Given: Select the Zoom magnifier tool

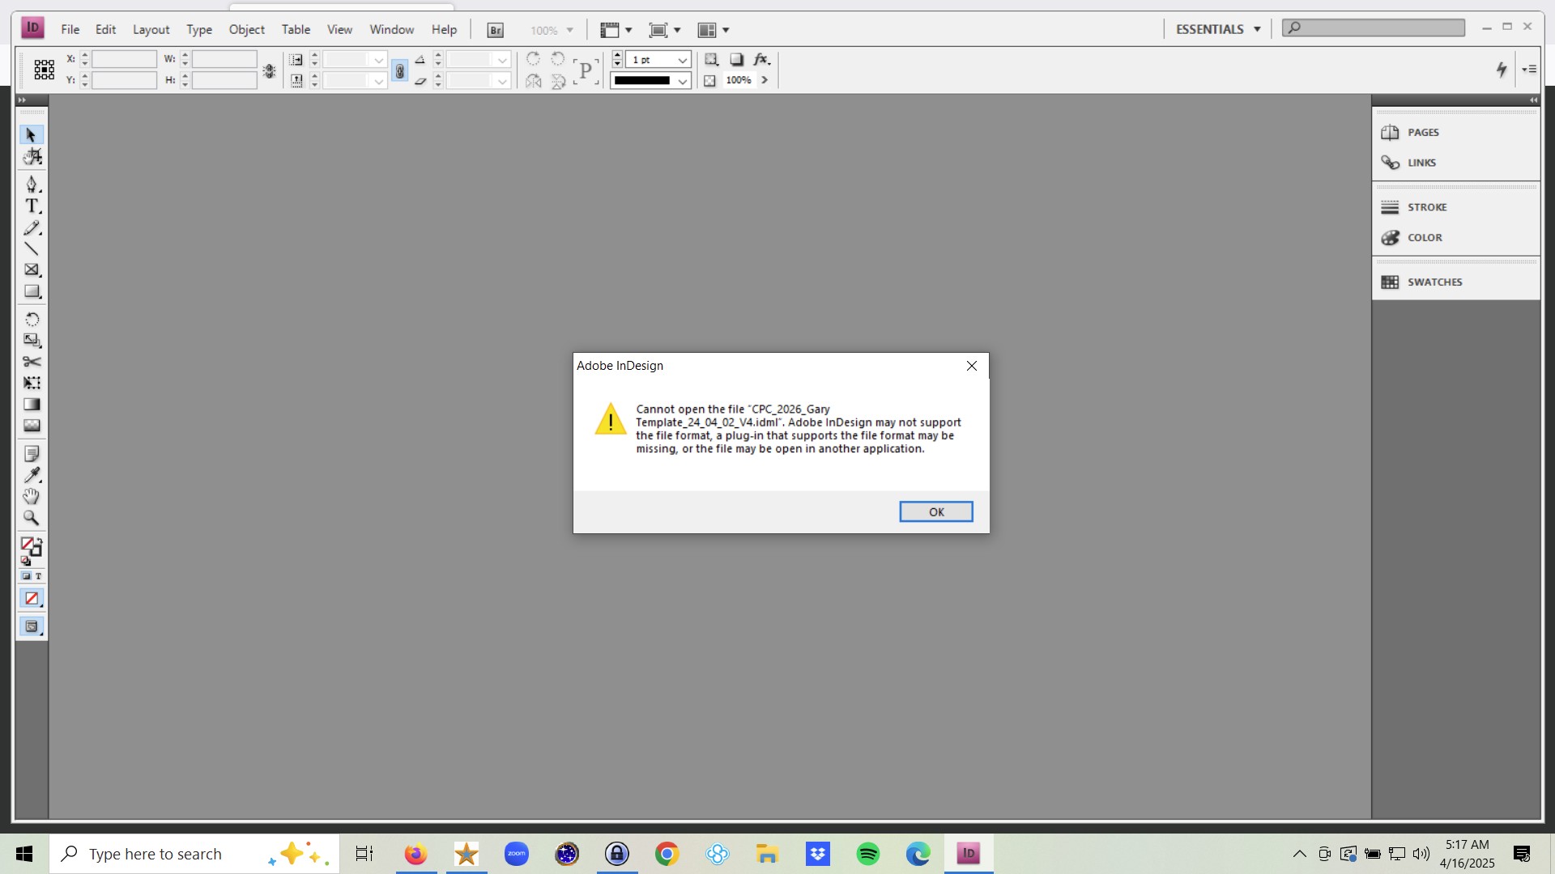Looking at the screenshot, I should [x=32, y=518].
